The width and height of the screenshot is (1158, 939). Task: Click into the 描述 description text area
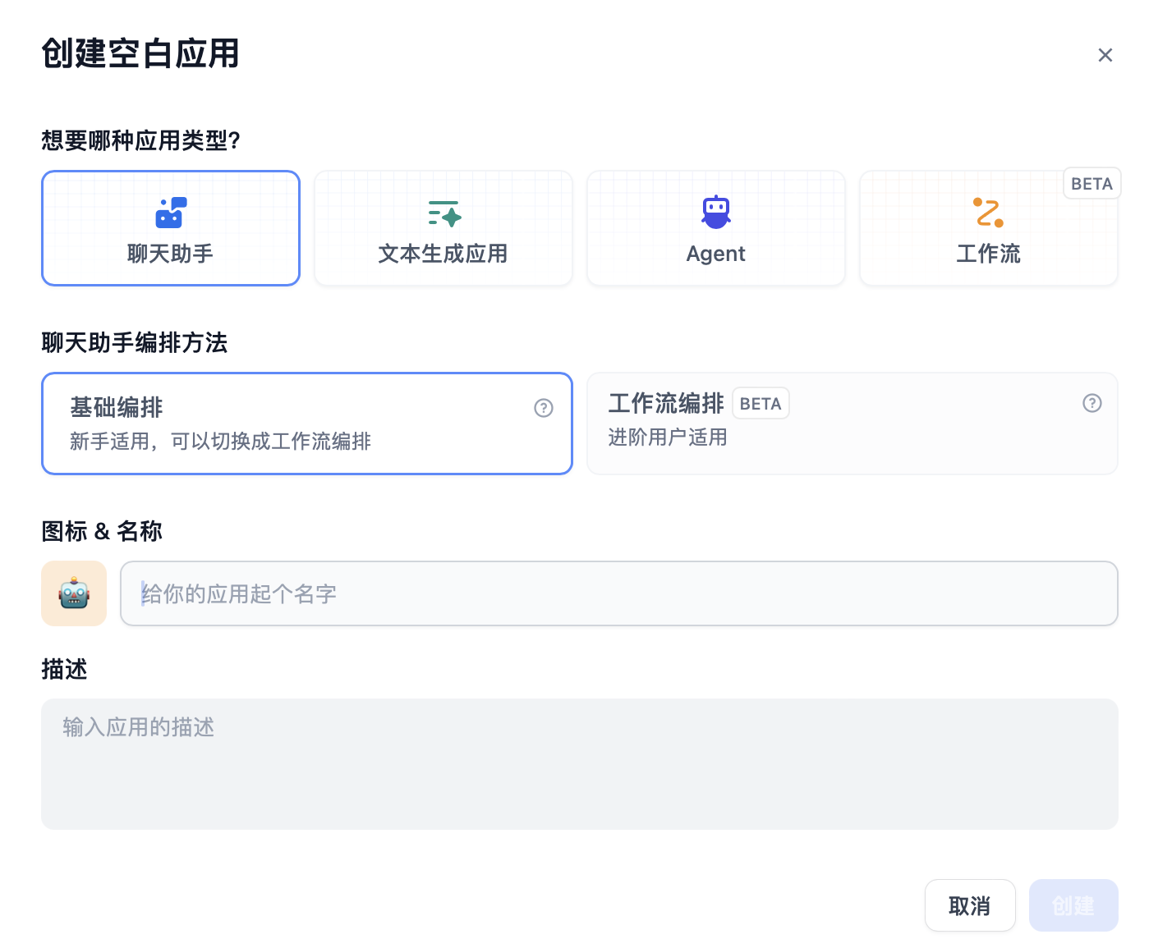(579, 763)
